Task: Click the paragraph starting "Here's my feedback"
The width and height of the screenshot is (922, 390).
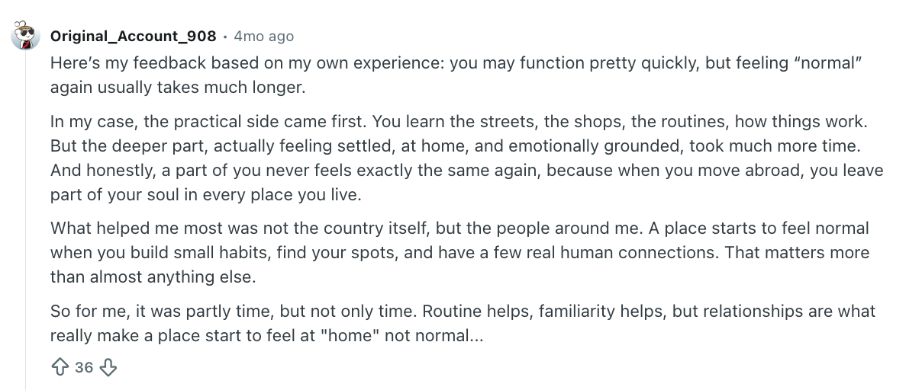Action: 456,75
